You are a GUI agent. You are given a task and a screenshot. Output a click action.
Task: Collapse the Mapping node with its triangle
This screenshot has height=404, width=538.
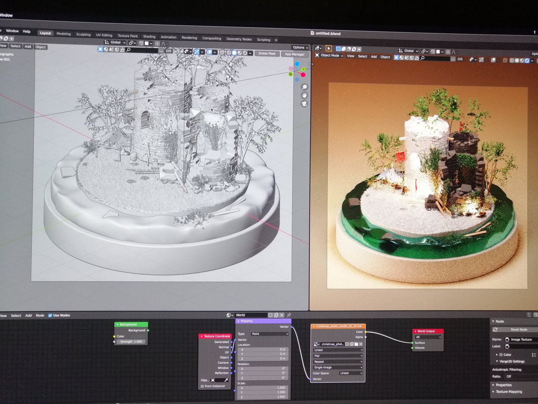238,321
